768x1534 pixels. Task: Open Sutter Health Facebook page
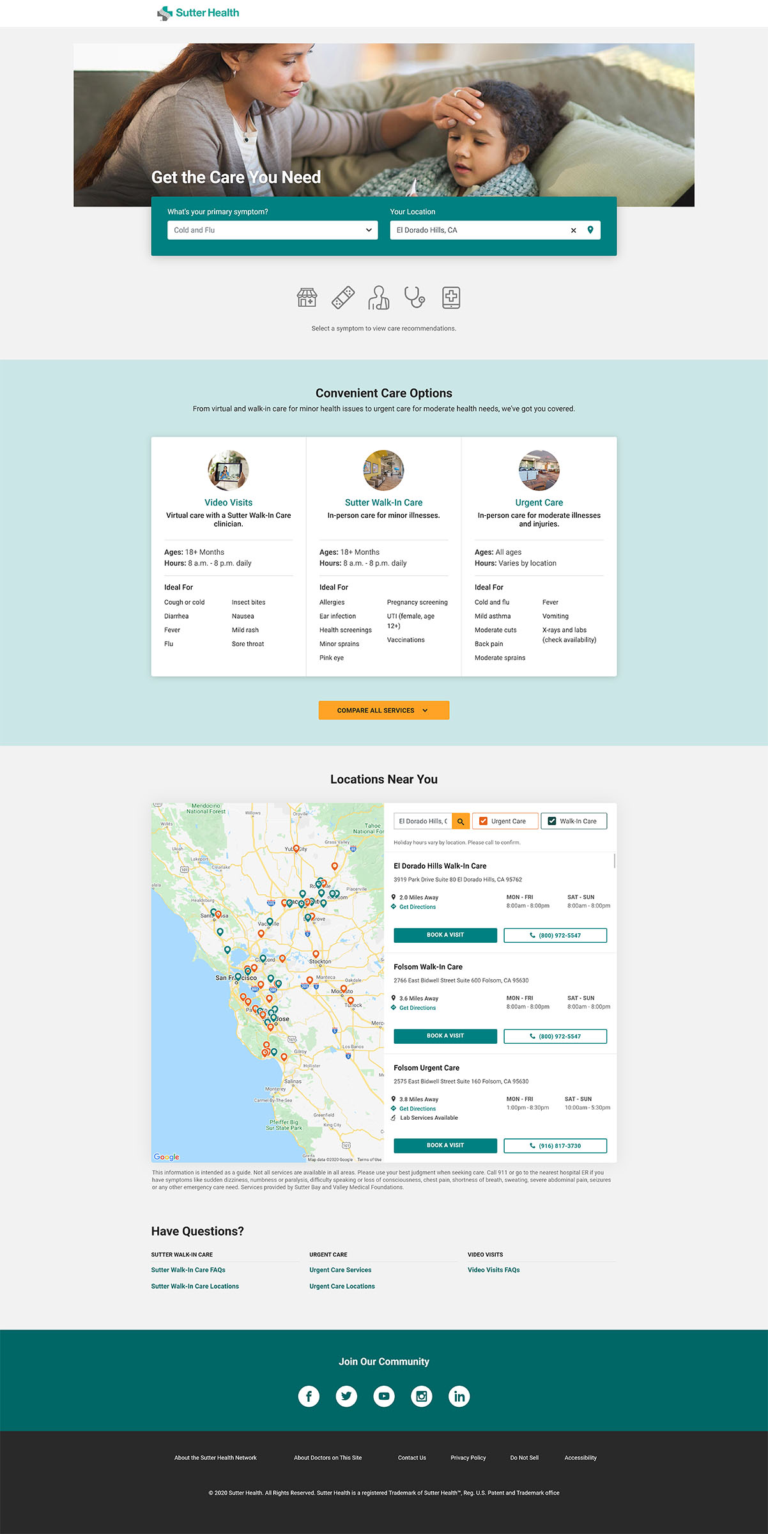309,1396
